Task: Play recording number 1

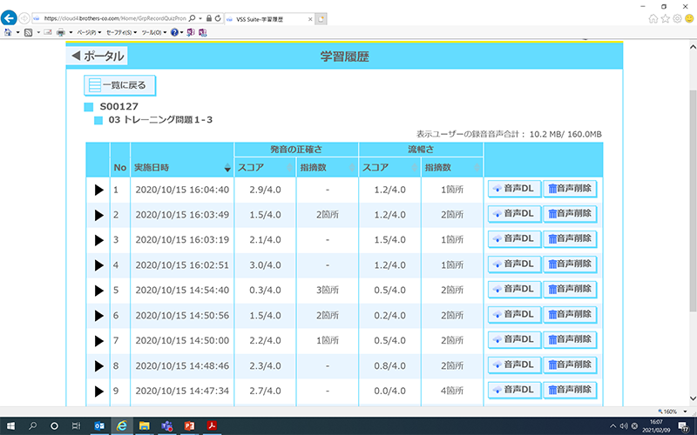Action: [98, 190]
